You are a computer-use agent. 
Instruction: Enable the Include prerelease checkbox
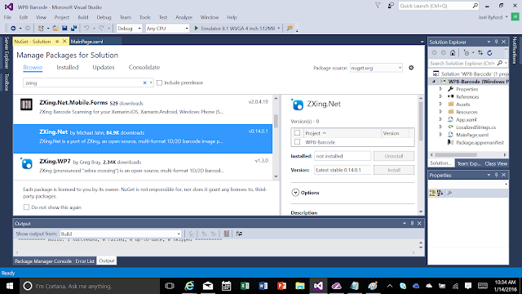[x=160, y=82]
